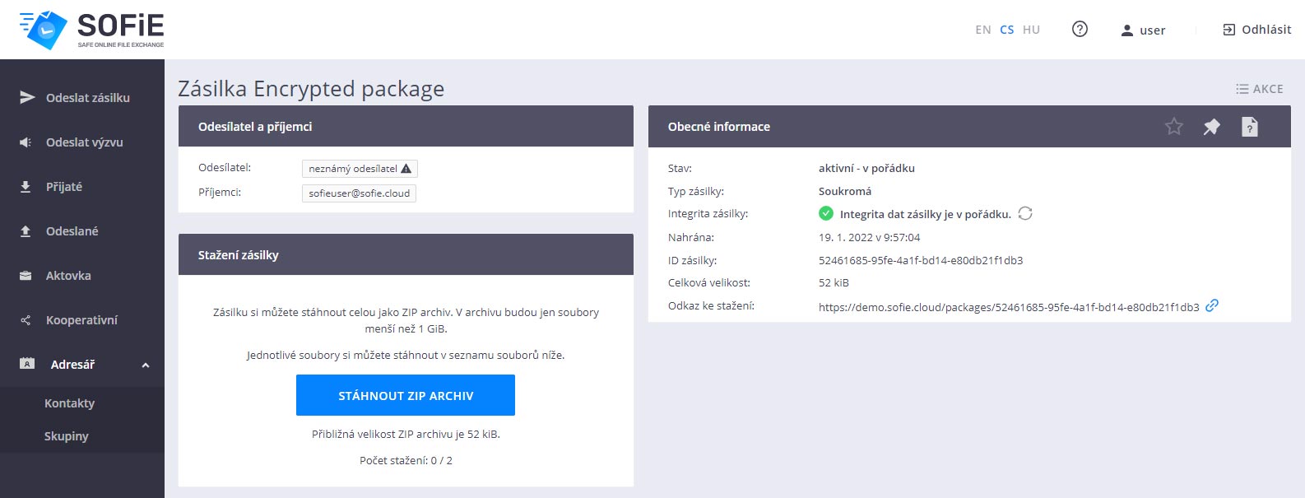Go to Odeslat zásilku

point(87,98)
